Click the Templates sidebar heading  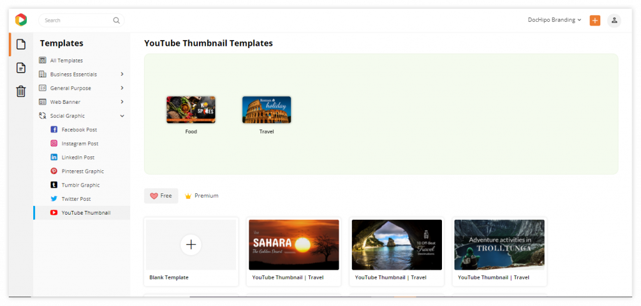click(61, 43)
